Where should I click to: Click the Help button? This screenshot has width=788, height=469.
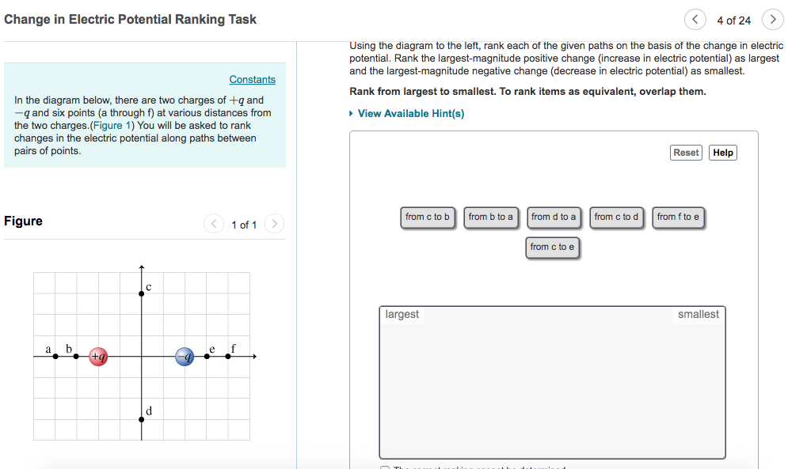(x=721, y=152)
